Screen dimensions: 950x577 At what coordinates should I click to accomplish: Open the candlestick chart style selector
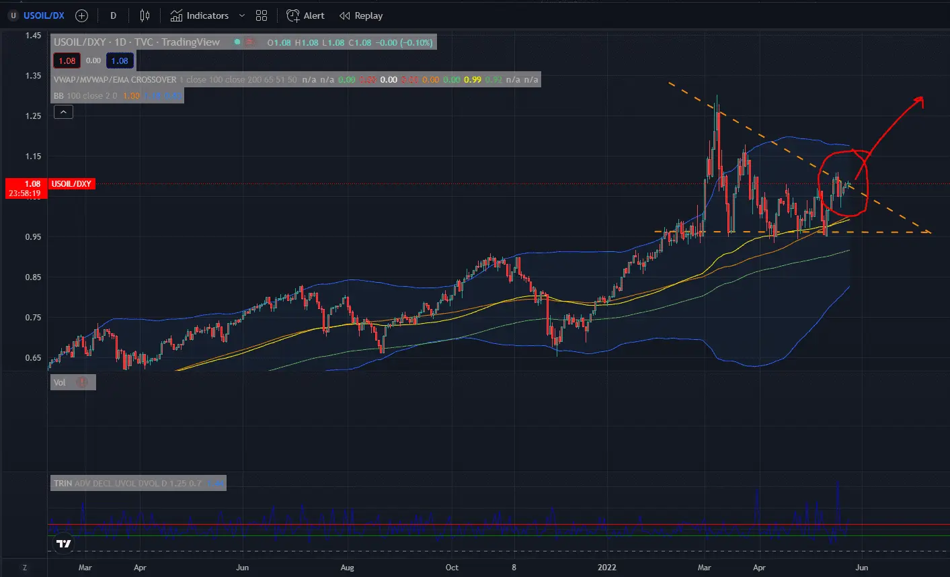pos(145,15)
